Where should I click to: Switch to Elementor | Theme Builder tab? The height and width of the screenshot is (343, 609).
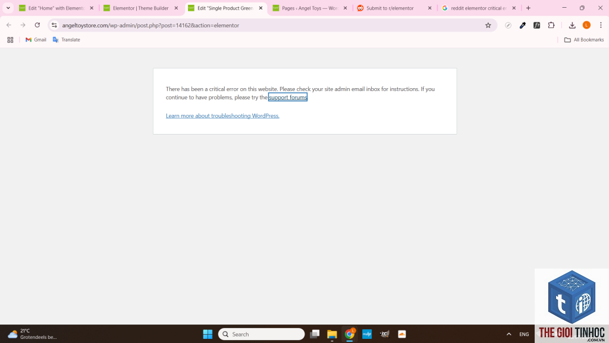point(141,8)
